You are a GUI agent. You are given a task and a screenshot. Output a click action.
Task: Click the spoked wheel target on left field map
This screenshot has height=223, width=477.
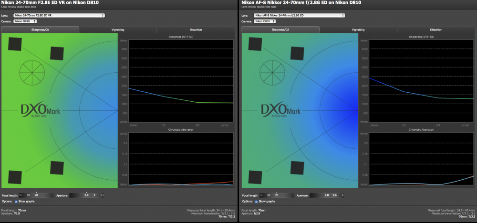pyautogui.click(x=32, y=73)
